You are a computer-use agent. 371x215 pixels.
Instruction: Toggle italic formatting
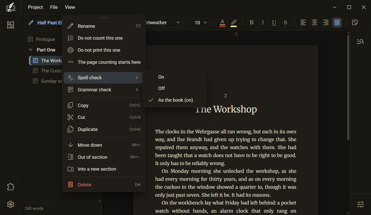(x=262, y=22)
